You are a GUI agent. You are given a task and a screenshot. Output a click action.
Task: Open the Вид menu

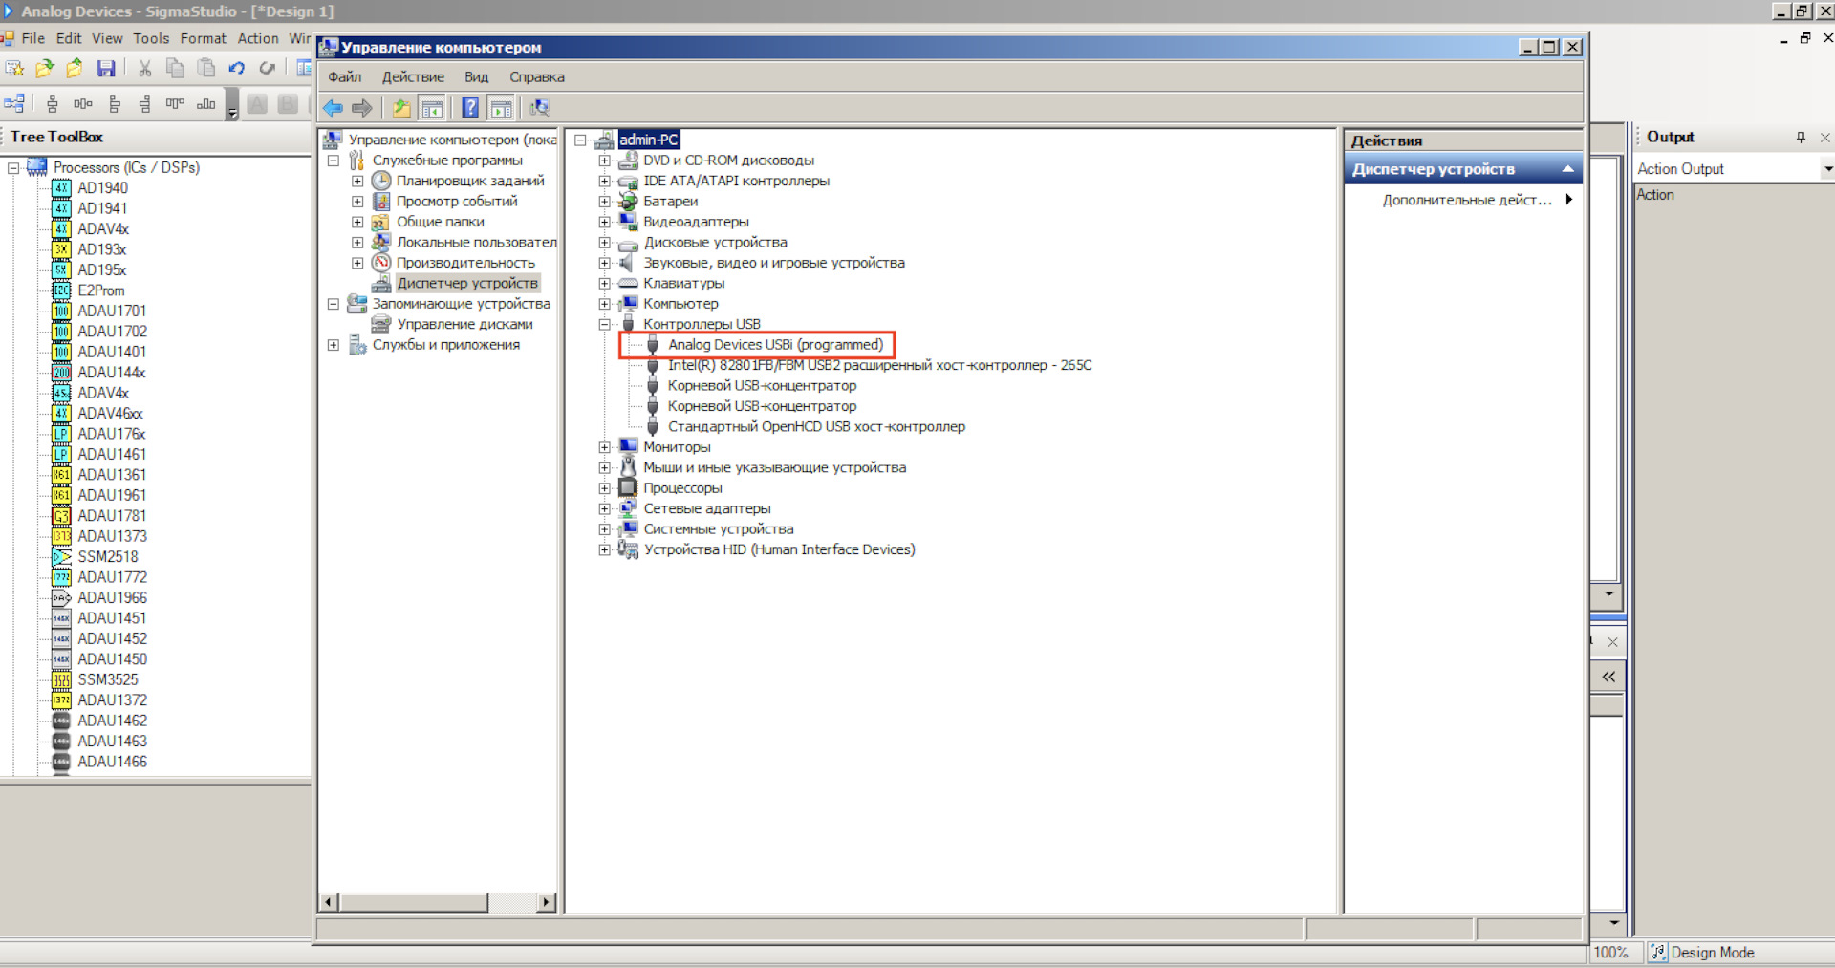476,77
